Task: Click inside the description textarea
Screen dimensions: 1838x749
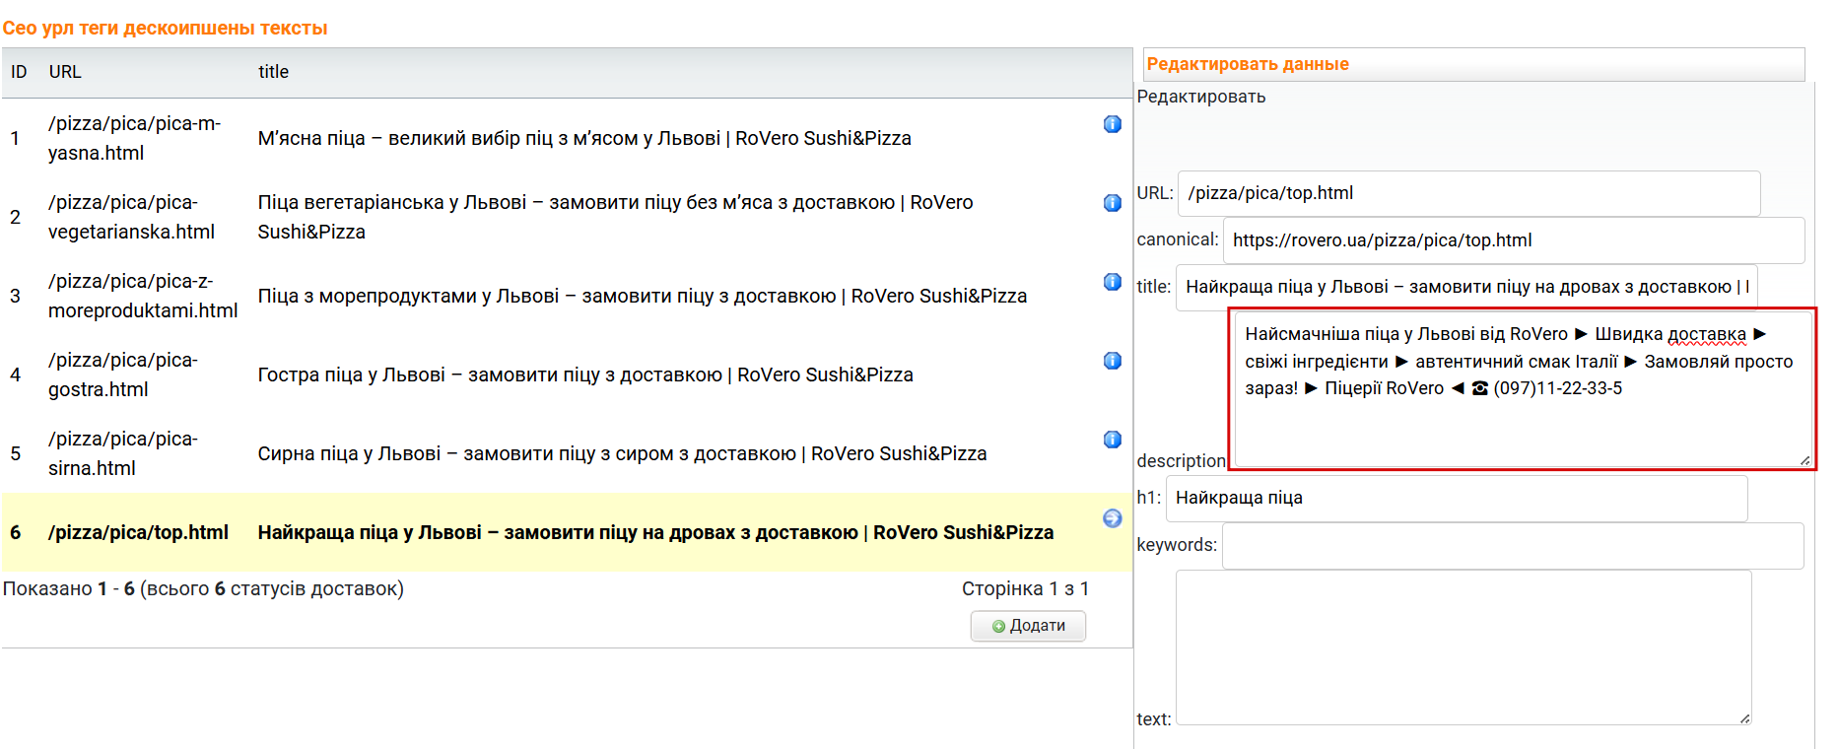Action: (x=1521, y=424)
